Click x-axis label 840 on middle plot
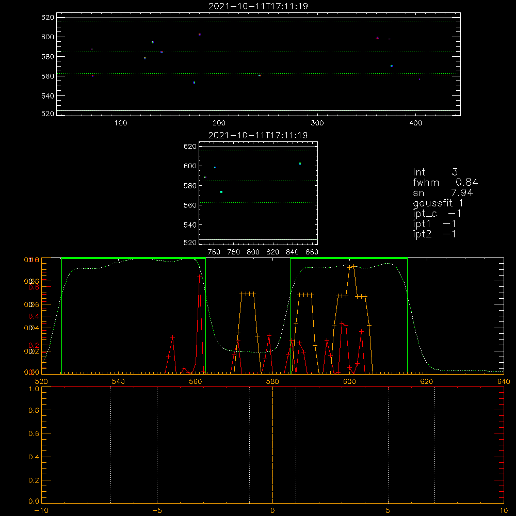The image size is (516, 516). pyautogui.click(x=292, y=252)
